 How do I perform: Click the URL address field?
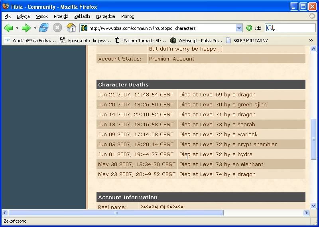162,28
